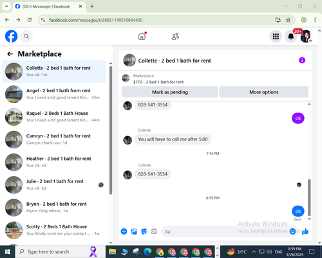The image size is (322, 258).
Task: Click the Aa message input field
Action: [225, 232]
